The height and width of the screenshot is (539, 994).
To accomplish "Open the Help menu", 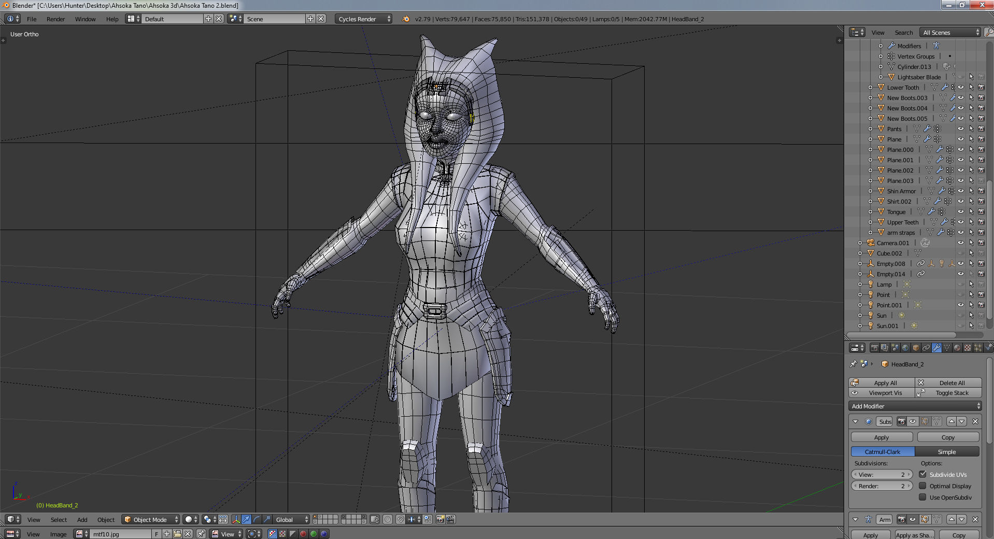I will 112,19.
